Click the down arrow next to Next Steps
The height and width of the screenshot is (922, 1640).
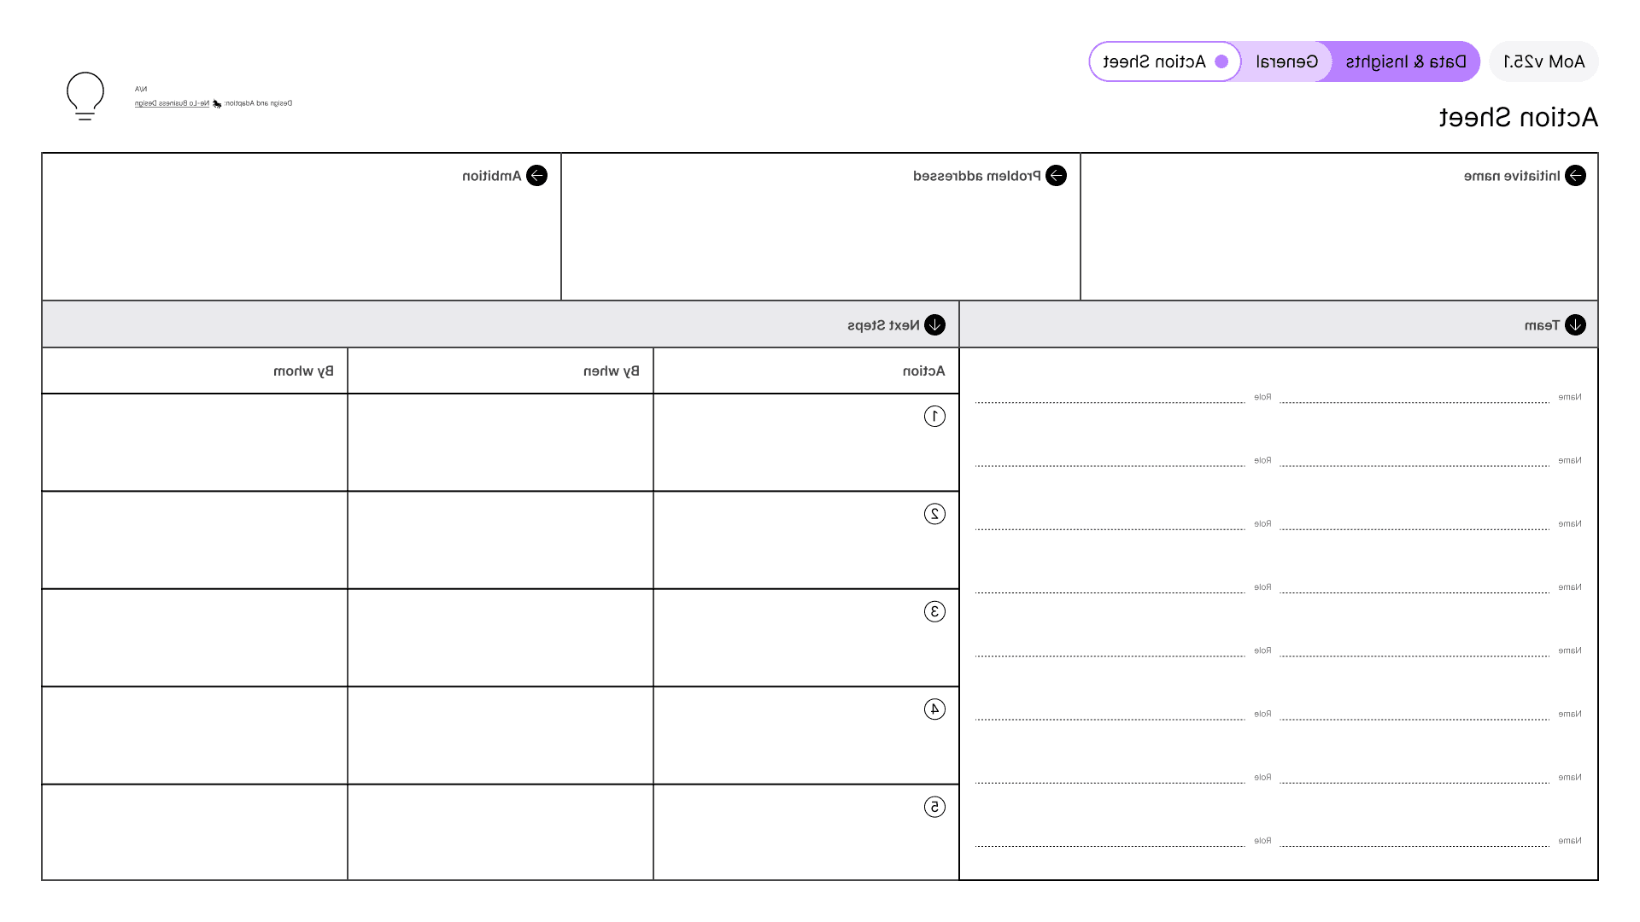[934, 325]
